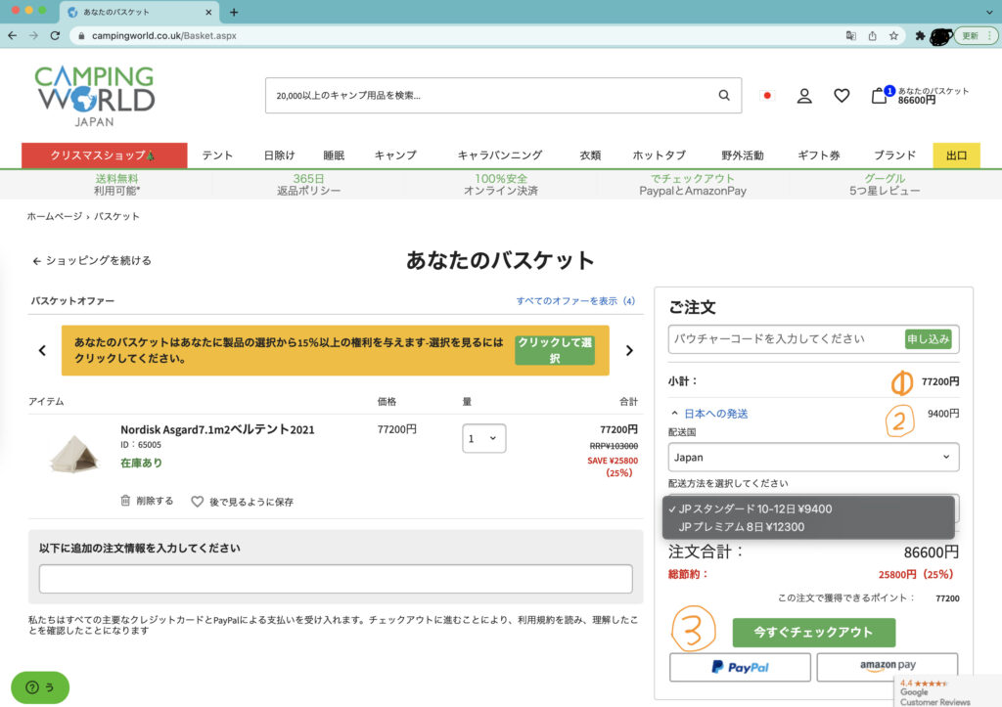Click the 365日 返品ポリシー banner text
Image resolution: width=1002 pixels, height=707 pixels.
coord(308,185)
